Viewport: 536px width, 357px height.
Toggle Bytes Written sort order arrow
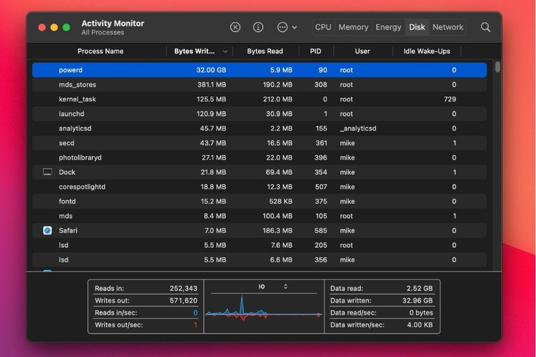[225, 52]
